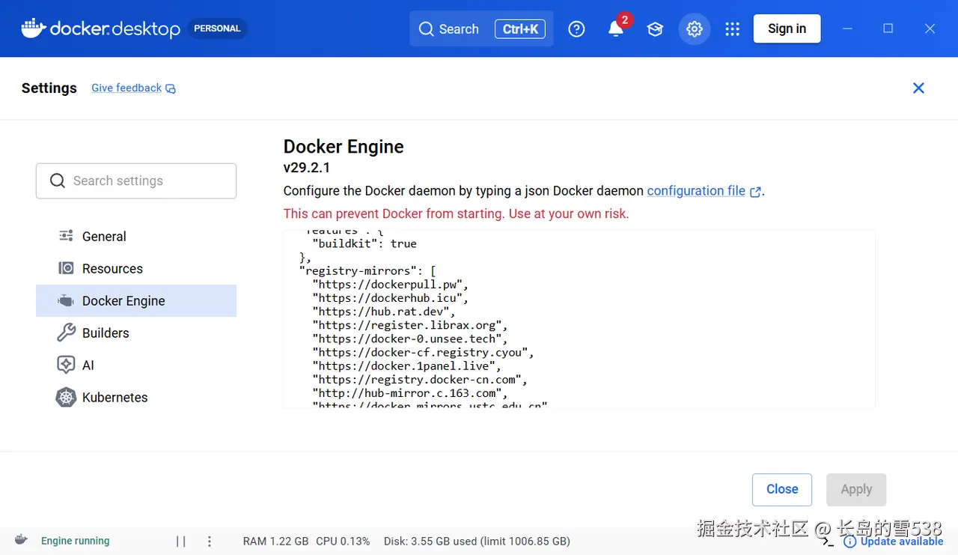Click the Update available notice
The image size is (958, 555).
893,541
